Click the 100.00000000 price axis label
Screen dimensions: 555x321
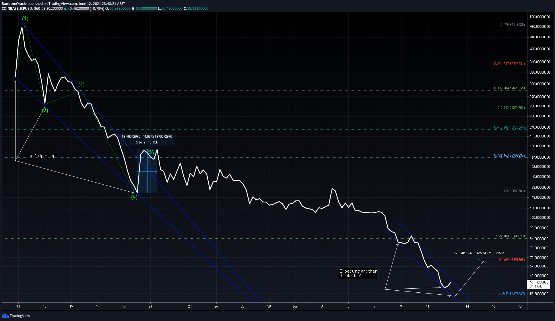[x=540, y=218]
